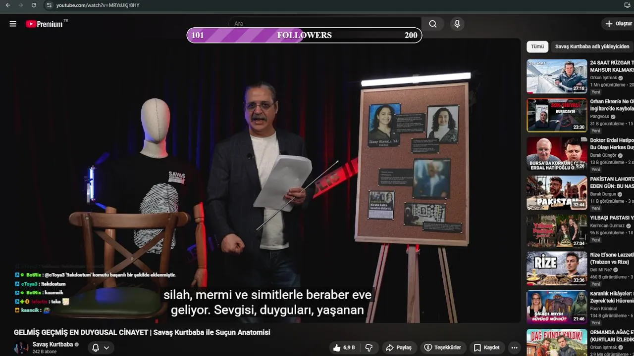The image size is (634, 356).
Task: Click the Ara search input field
Action: tap(325, 24)
